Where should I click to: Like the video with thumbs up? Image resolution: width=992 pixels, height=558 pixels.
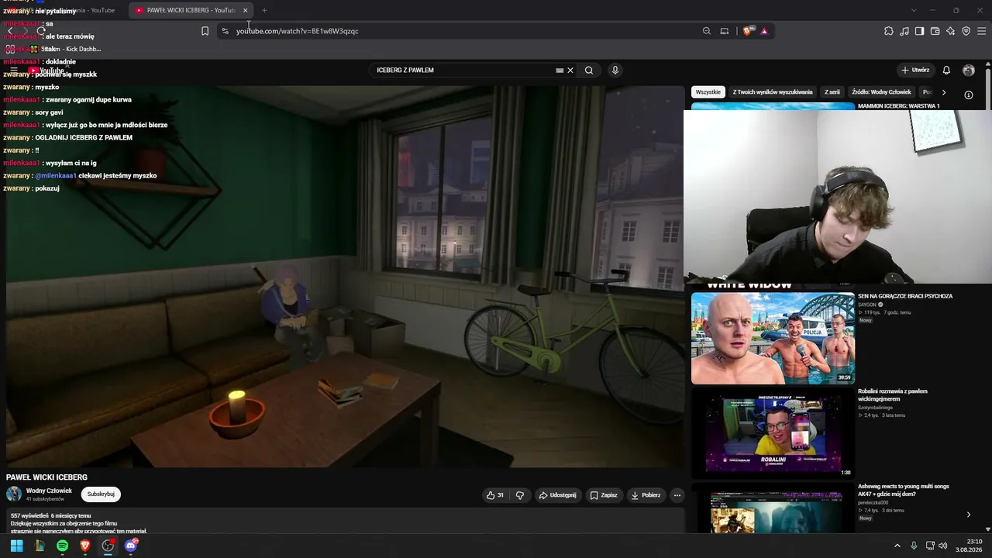[x=495, y=495]
